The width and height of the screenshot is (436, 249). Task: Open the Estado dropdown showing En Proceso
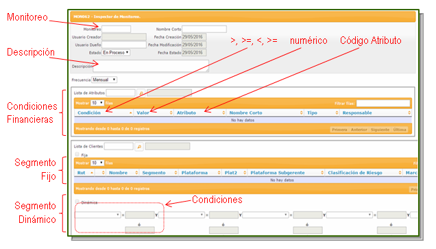pos(116,53)
